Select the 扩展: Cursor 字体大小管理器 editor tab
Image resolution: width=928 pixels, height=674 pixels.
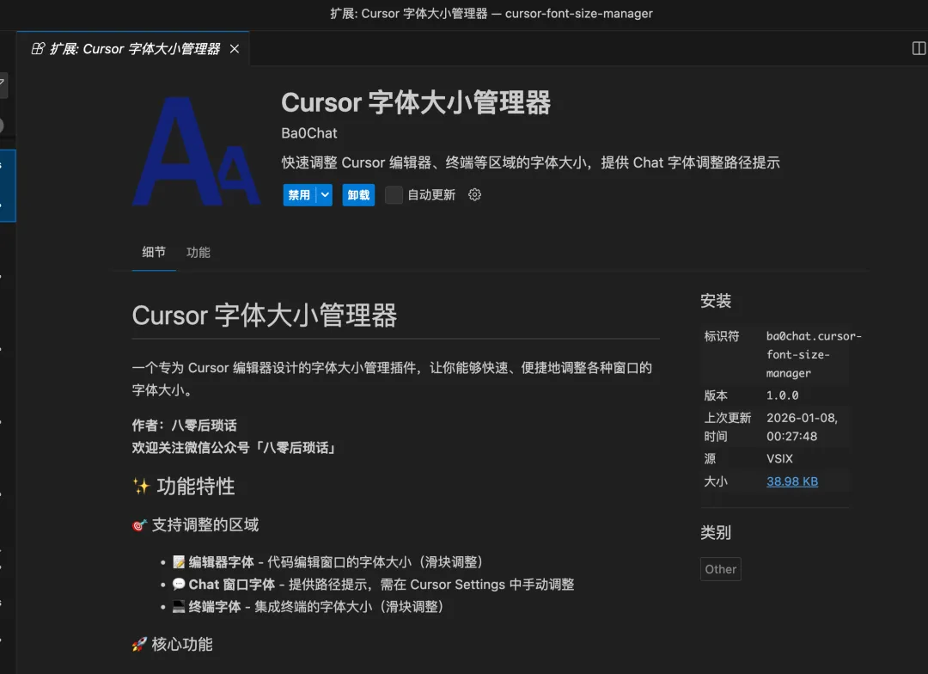[x=133, y=48]
